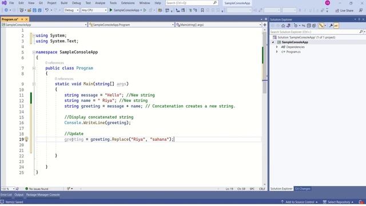
Task: Start debugging with the green play arrow
Action: 111,10
